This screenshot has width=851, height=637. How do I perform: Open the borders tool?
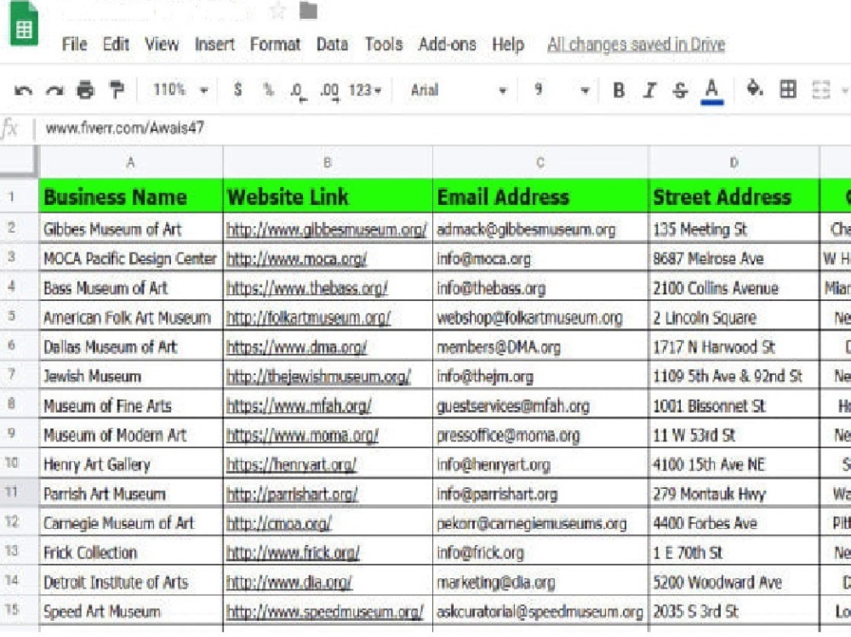tap(788, 89)
